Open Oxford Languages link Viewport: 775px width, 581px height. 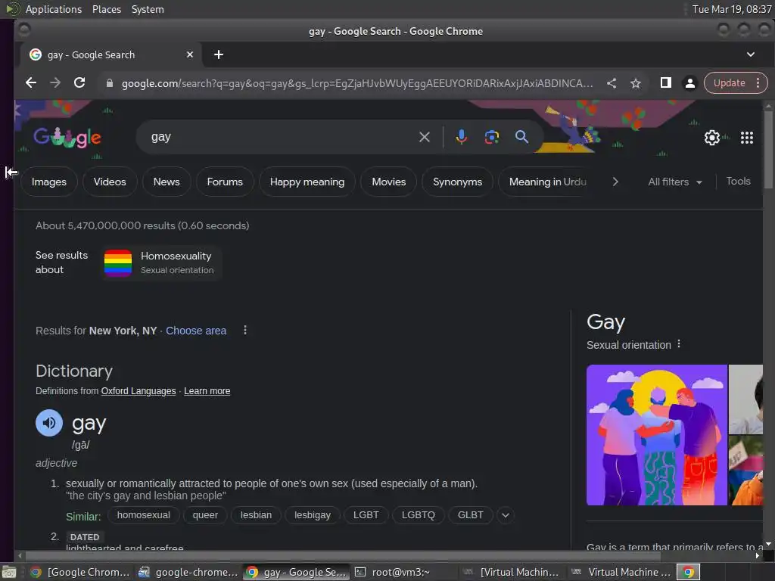click(139, 391)
